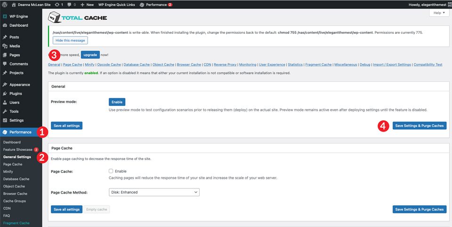Open Media library icon in sidebar
Screen dimensions: 452x227
5,46
